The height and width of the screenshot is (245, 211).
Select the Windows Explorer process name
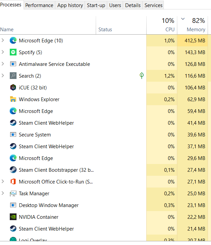(x=39, y=99)
